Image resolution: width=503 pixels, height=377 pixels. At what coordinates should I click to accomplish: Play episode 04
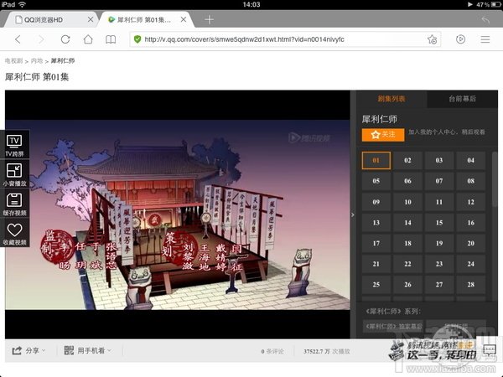click(470, 160)
